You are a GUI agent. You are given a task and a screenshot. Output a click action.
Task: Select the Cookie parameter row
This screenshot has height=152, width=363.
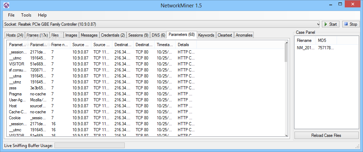(102, 118)
